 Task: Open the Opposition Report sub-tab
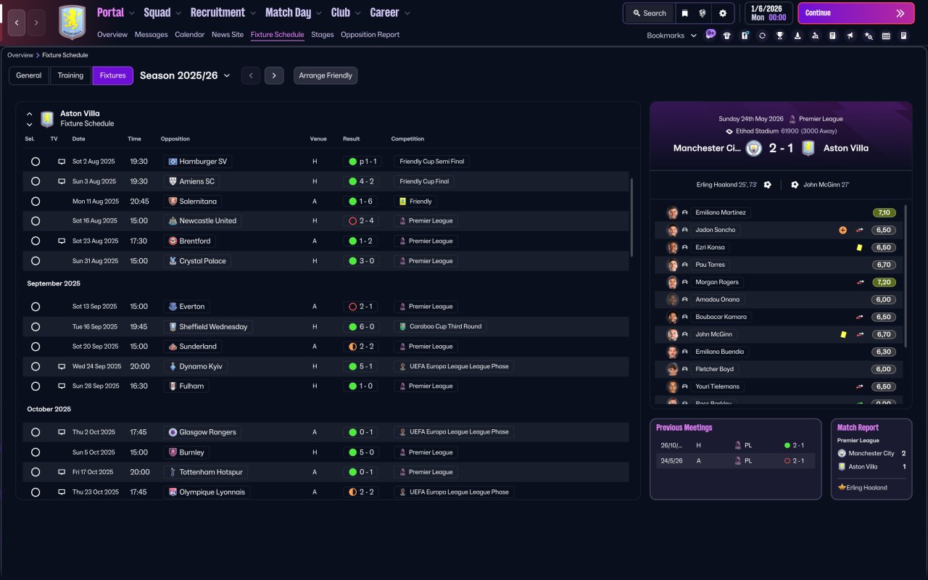tap(370, 35)
